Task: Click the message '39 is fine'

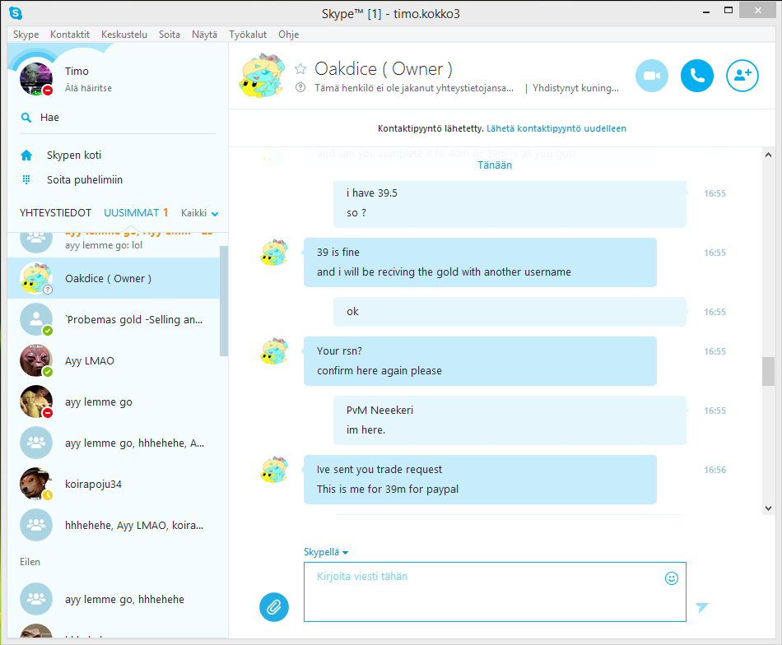Action: 338,253
